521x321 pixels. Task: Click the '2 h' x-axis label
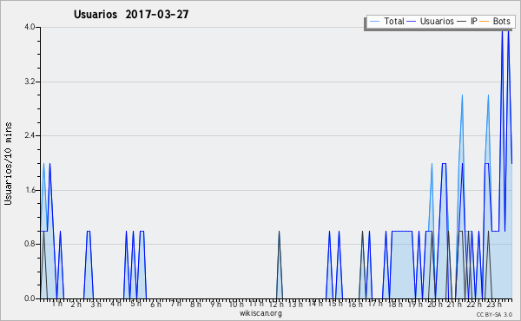(76, 304)
